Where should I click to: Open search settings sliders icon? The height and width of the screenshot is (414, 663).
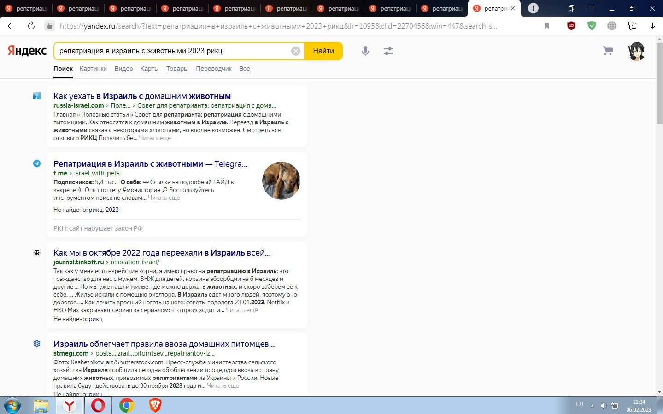tap(388, 51)
